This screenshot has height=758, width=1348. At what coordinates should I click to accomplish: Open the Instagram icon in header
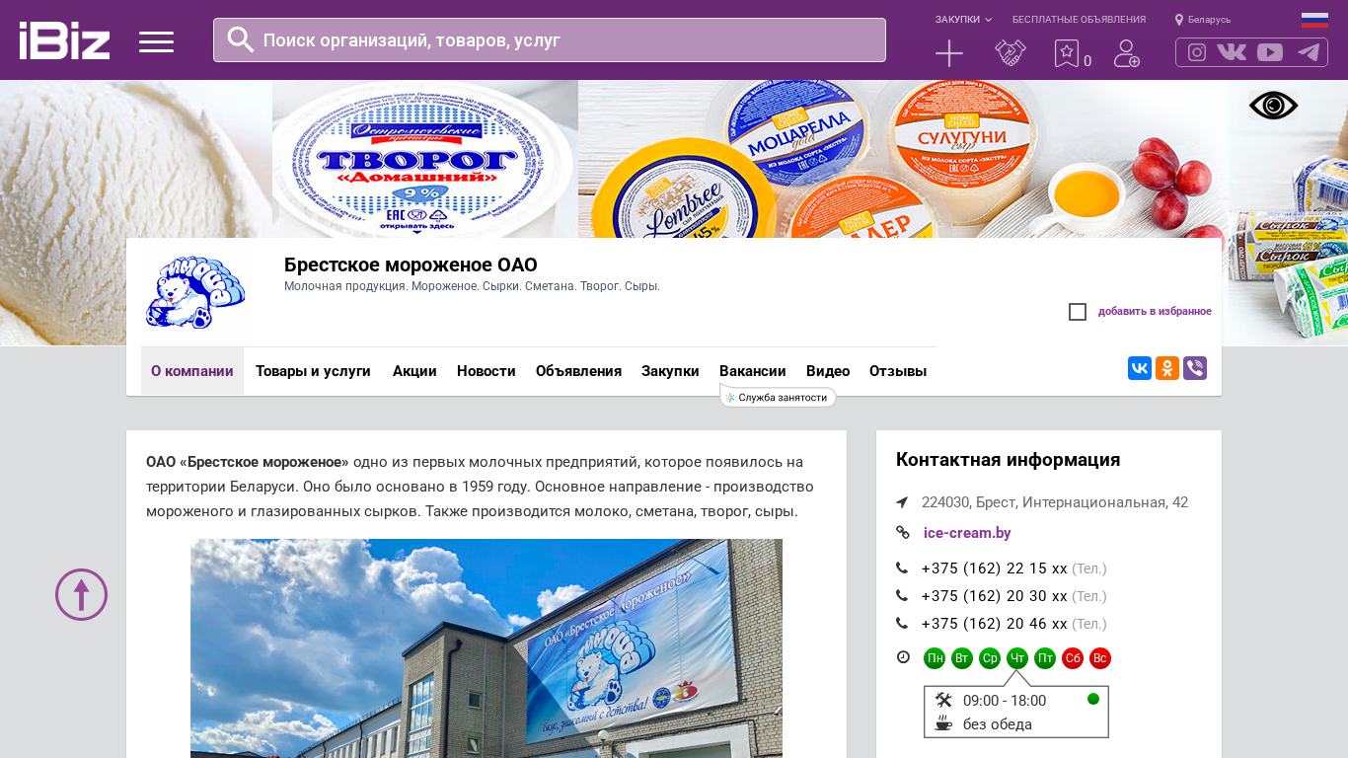pos(1197,52)
